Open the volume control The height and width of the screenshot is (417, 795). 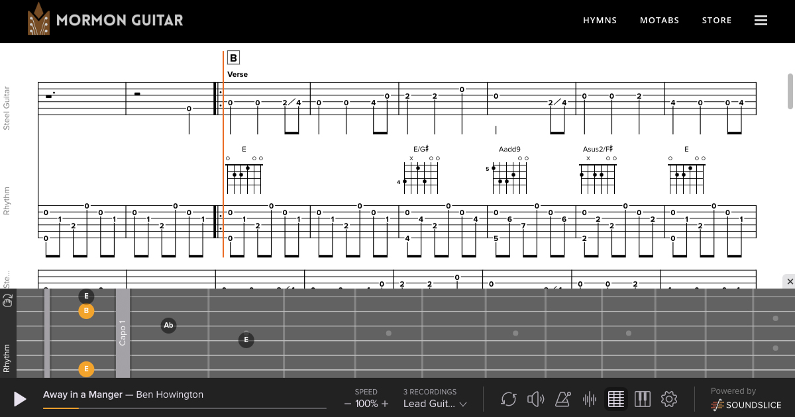tap(535, 399)
